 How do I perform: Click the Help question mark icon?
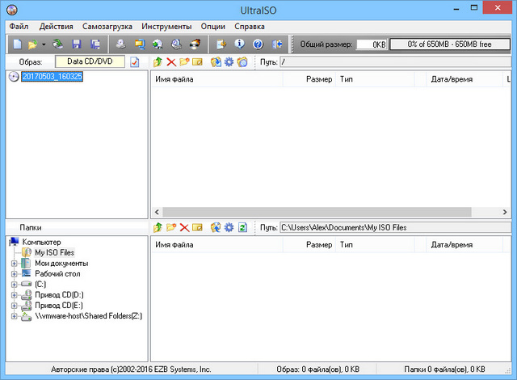(x=258, y=44)
